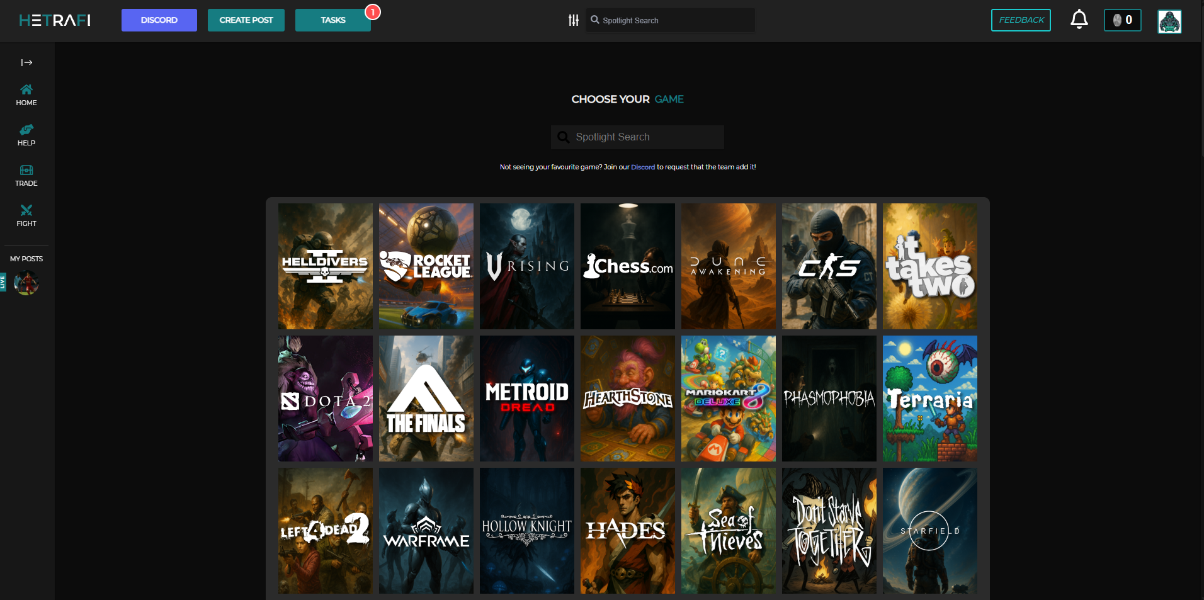This screenshot has width=1204, height=600.
Task: Open the live post under My Posts
Action: pos(26,283)
